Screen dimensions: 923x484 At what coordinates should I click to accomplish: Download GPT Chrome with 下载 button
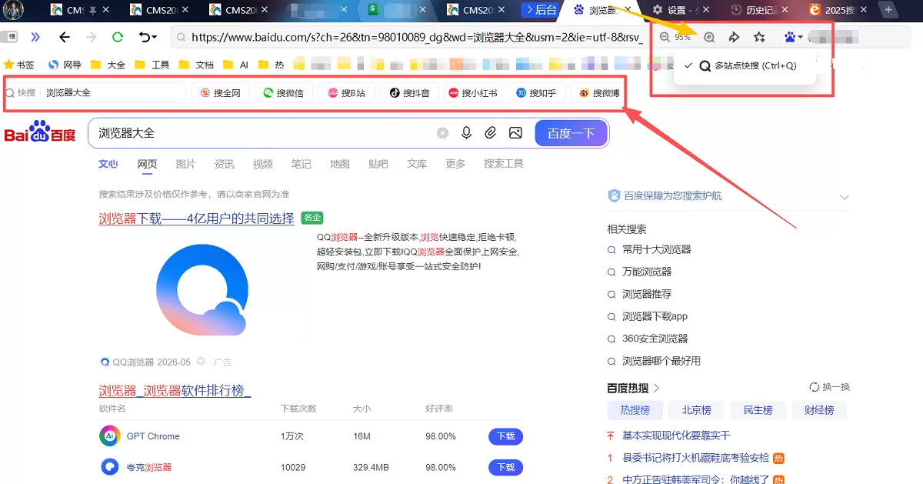pyautogui.click(x=505, y=436)
